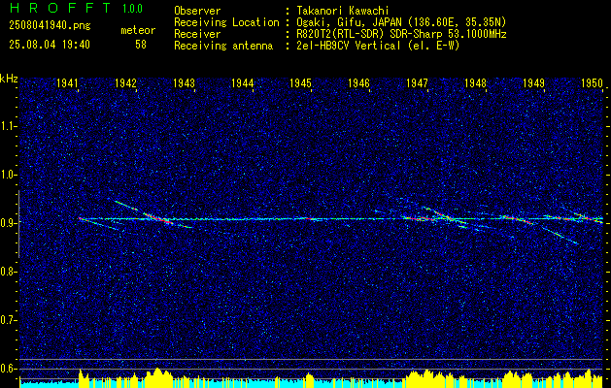Click the observer name Takanori Kawachi

(343, 11)
